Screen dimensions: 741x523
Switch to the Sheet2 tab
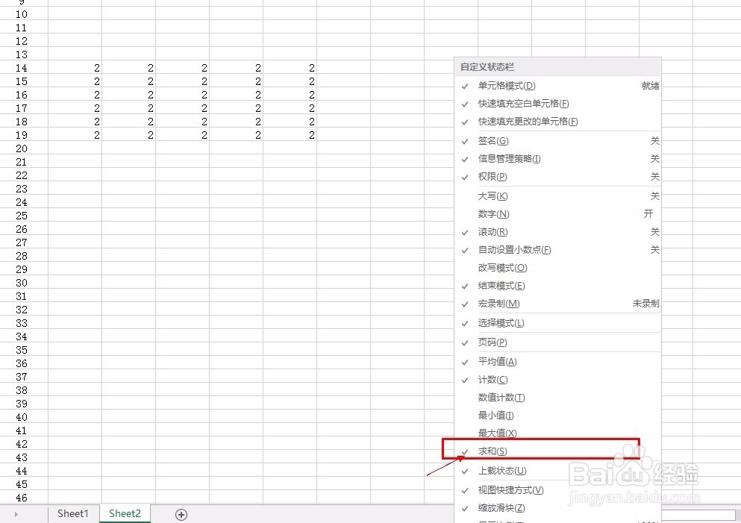(124, 513)
